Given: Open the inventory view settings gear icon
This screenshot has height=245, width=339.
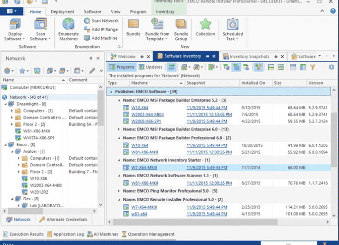Looking at the screenshot, I should [331, 67].
